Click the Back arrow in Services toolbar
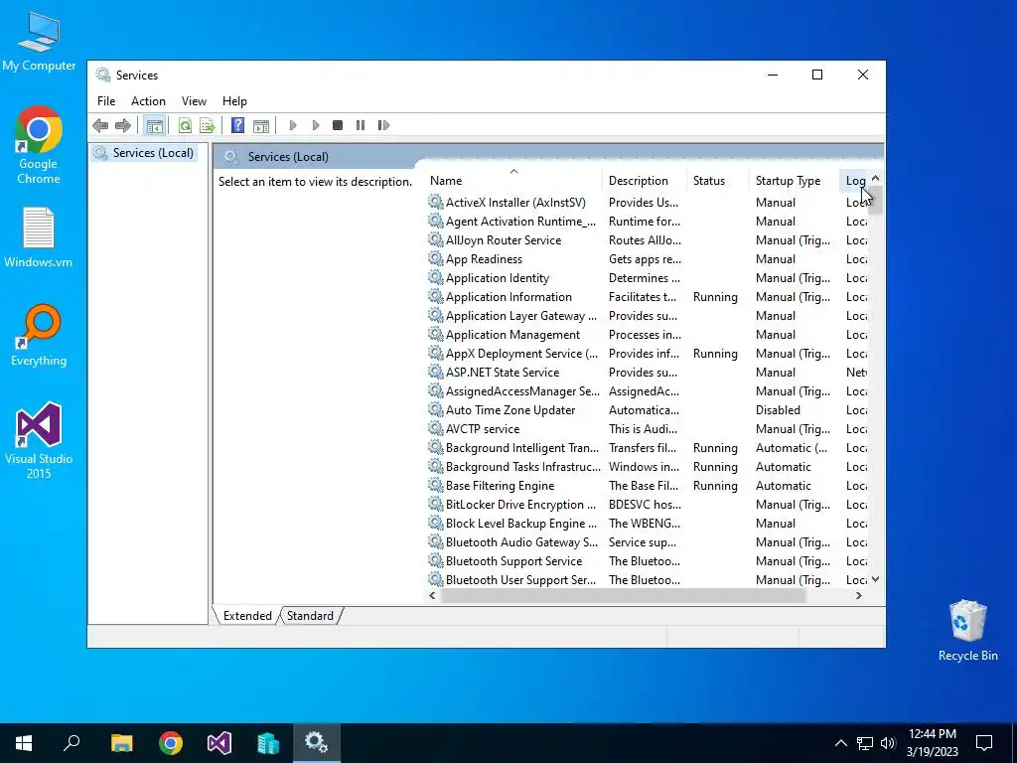The width and height of the screenshot is (1017, 763). (x=100, y=125)
